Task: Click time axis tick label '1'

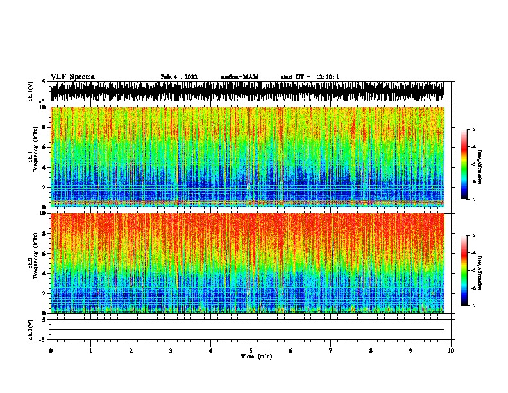Action: point(90,351)
